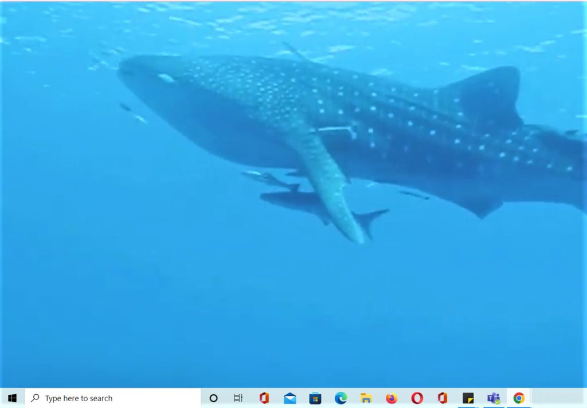Open the Mail app from the taskbar

(290, 398)
